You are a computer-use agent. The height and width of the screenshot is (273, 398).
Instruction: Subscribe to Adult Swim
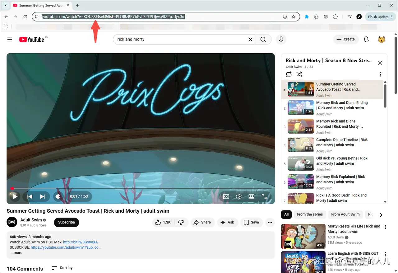[x=67, y=222]
